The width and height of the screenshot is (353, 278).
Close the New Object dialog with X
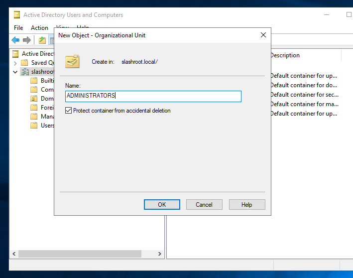263,35
